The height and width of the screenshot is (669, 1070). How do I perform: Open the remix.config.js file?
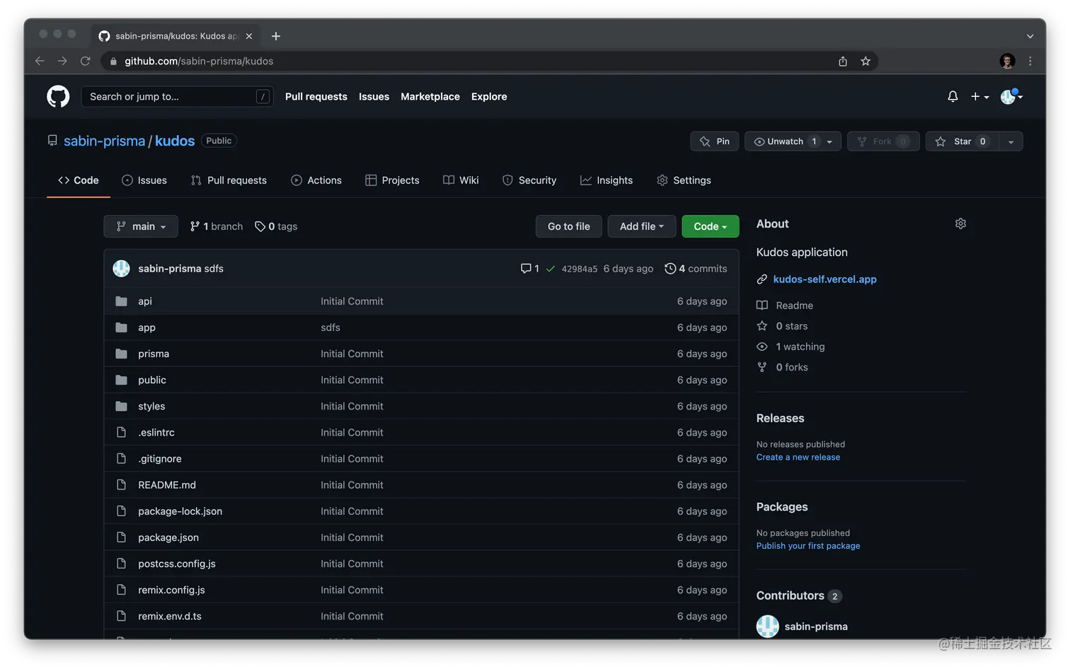pos(171,590)
